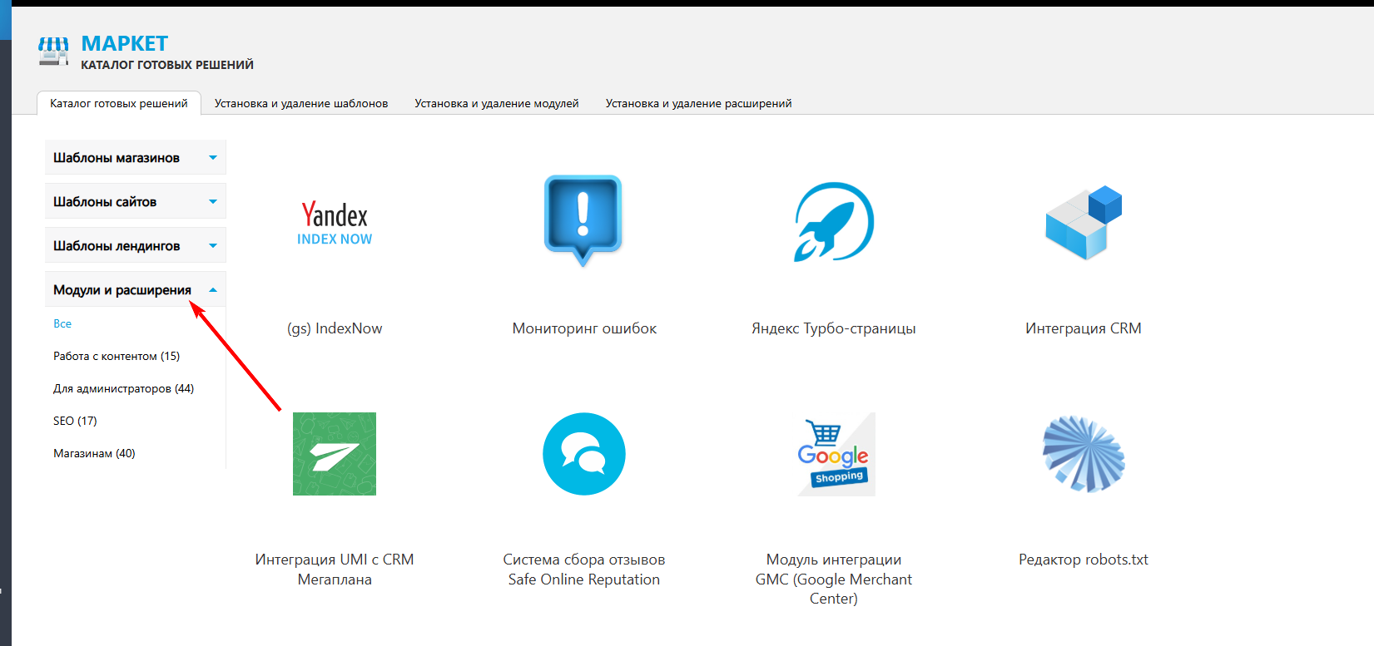The image size is (1374, 646).
Task: Open the Установка и удаление модулей tab
Action: 497,104
